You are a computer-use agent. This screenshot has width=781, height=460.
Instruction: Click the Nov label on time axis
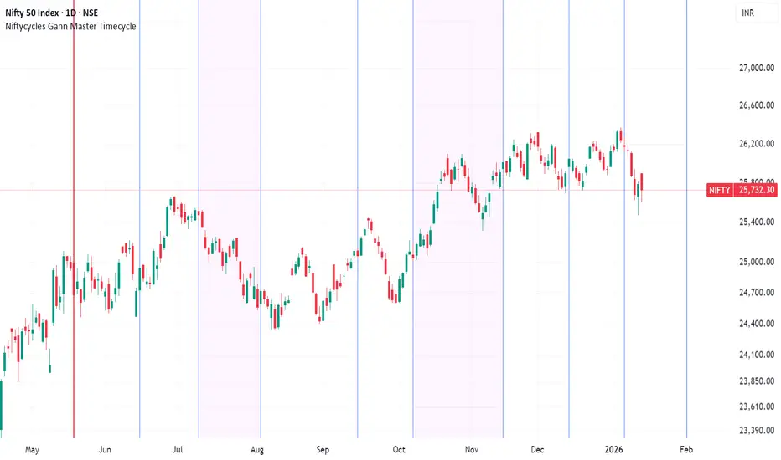[472, 450]
